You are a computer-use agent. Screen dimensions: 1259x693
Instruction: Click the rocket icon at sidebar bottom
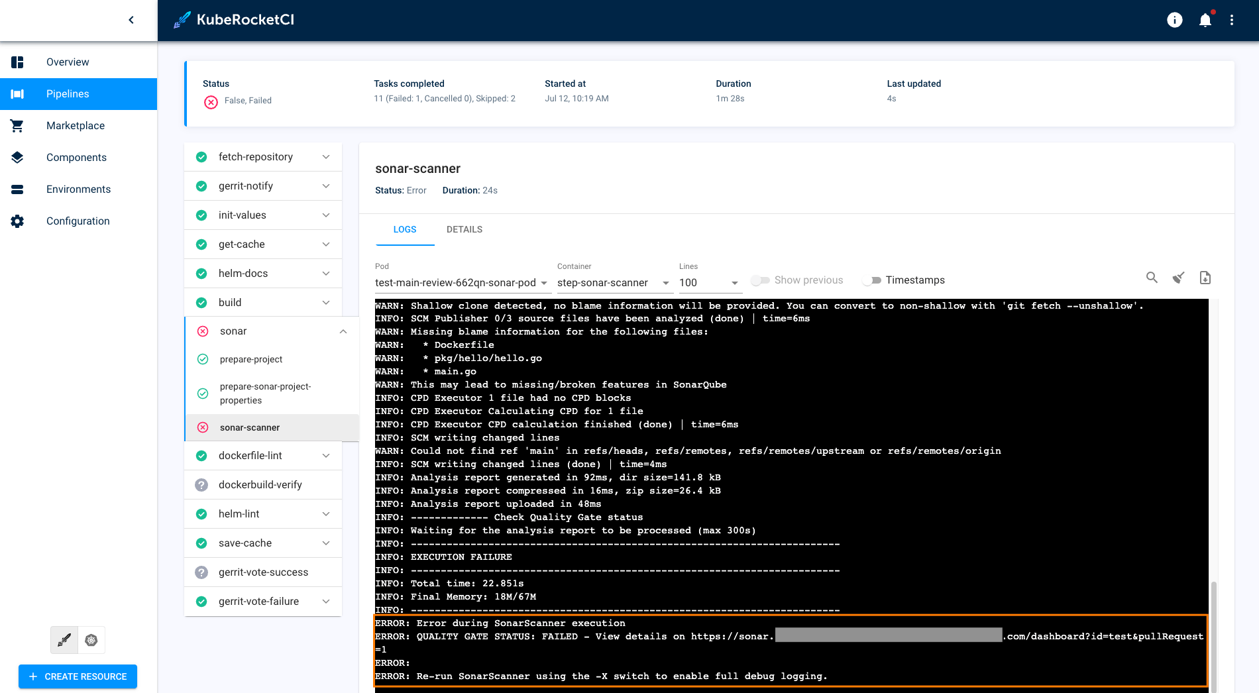coord(64,640)
